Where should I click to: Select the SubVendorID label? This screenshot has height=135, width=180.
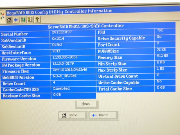pyautogui.click(x=14, y=40)
